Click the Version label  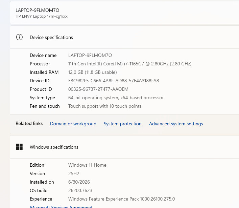click(37, 174)
